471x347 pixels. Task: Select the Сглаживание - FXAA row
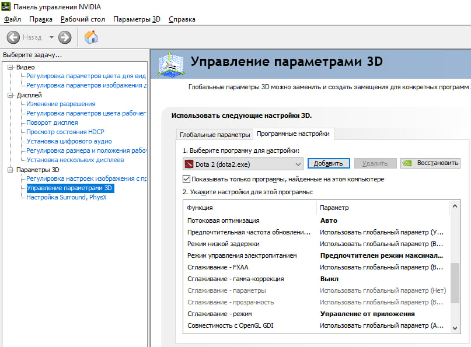coord(316,267)
